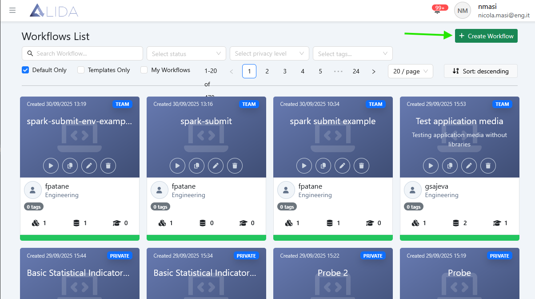Open the hamburger side menu
The image size is (535, 299).
[12, 10]
